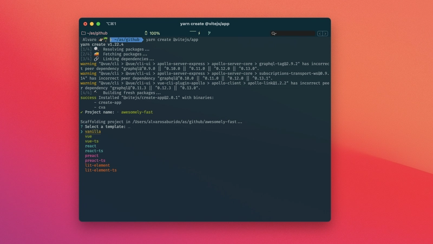The width and height of the screenshot is (433, 244).
Task: Select the lit-element-ts template option
Action: coord(101,170)
